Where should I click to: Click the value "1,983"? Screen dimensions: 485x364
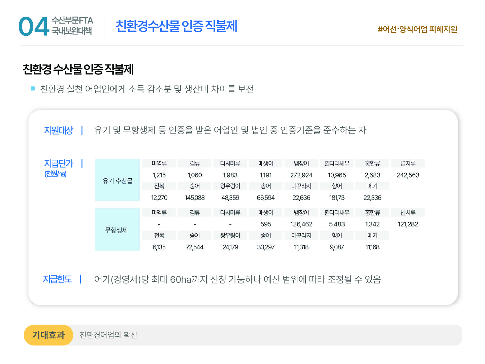pyautogui.click(x=230, y=175)
